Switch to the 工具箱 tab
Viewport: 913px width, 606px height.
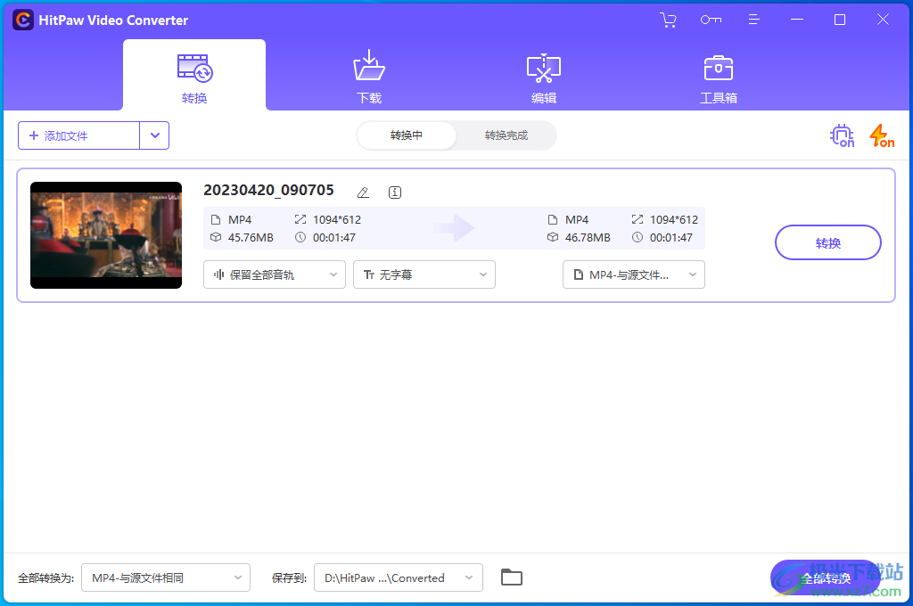[719, 76]
